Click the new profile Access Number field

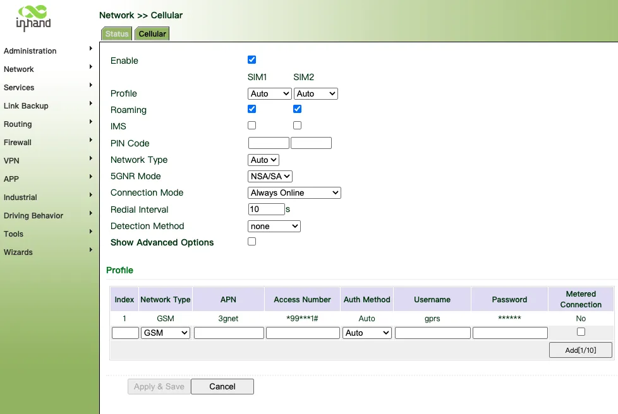303,333
